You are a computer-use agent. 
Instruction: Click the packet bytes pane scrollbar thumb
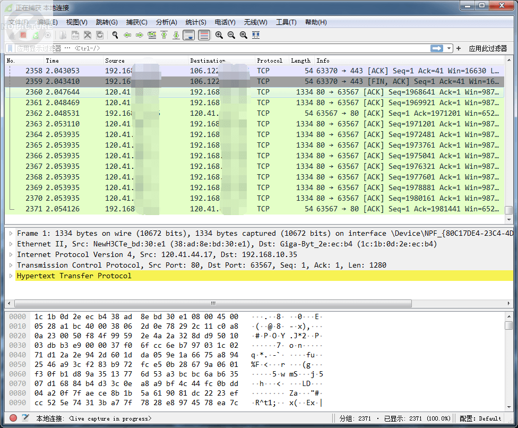click(509, 326)
